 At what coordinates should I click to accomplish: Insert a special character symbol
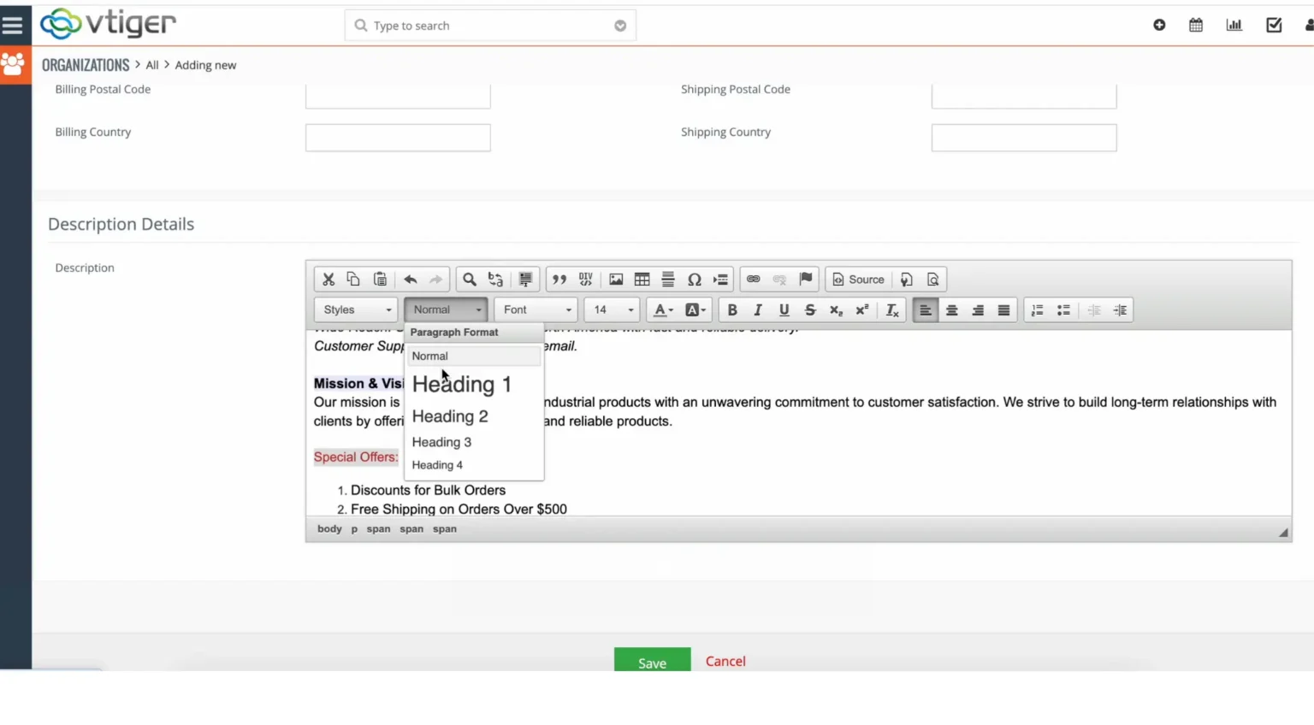point(695,279)
